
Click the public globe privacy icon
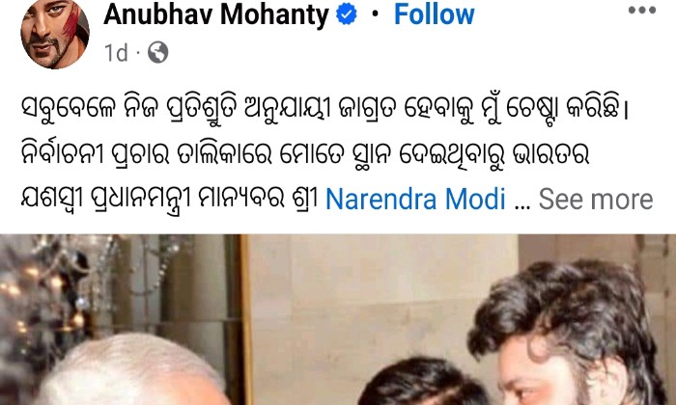[157, 52]
